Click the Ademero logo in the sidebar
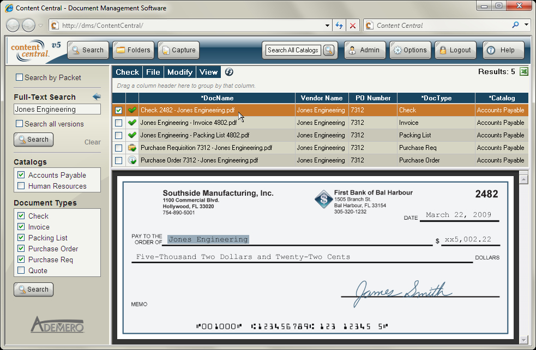Image resolution: width=536 pixels, height=350 pixels. [57, 325]
